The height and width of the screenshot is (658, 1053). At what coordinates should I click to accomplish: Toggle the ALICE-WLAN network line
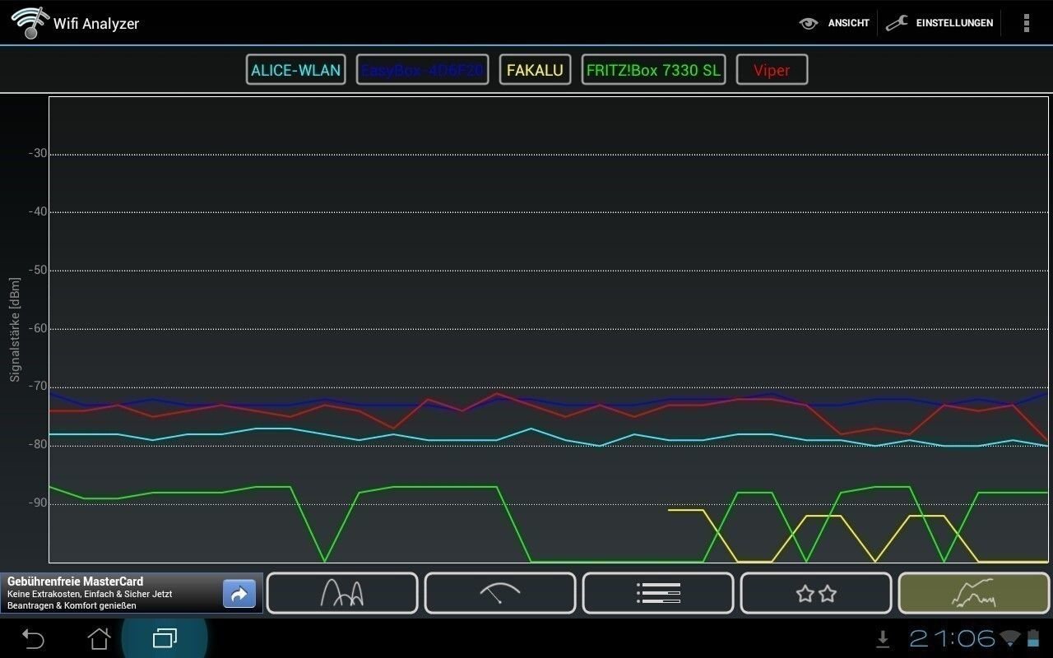[296, 70]
